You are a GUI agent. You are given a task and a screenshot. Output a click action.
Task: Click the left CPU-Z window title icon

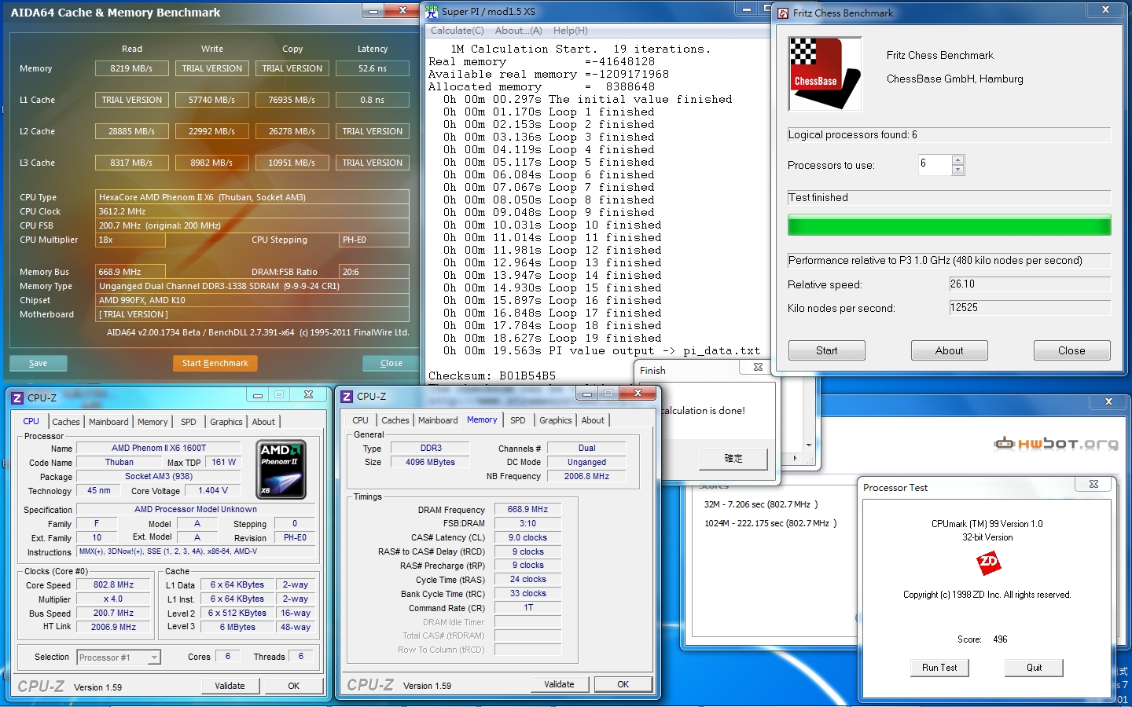[17, 397]
